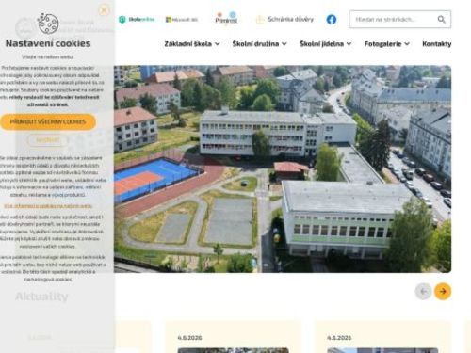Show the next slide with orange arrow
Image resolution: width=471 pixels, height=353 pixels.
click(443, 292)
